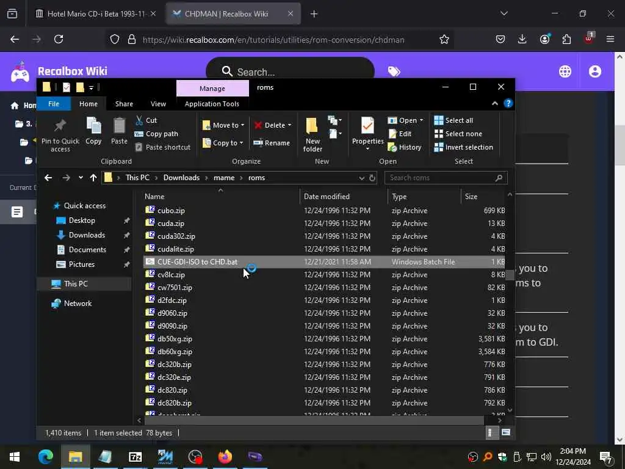
Task: Click mame in the breadcrumb path
Action: 223,178
